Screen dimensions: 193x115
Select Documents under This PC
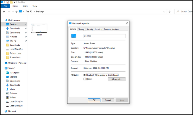15,81
